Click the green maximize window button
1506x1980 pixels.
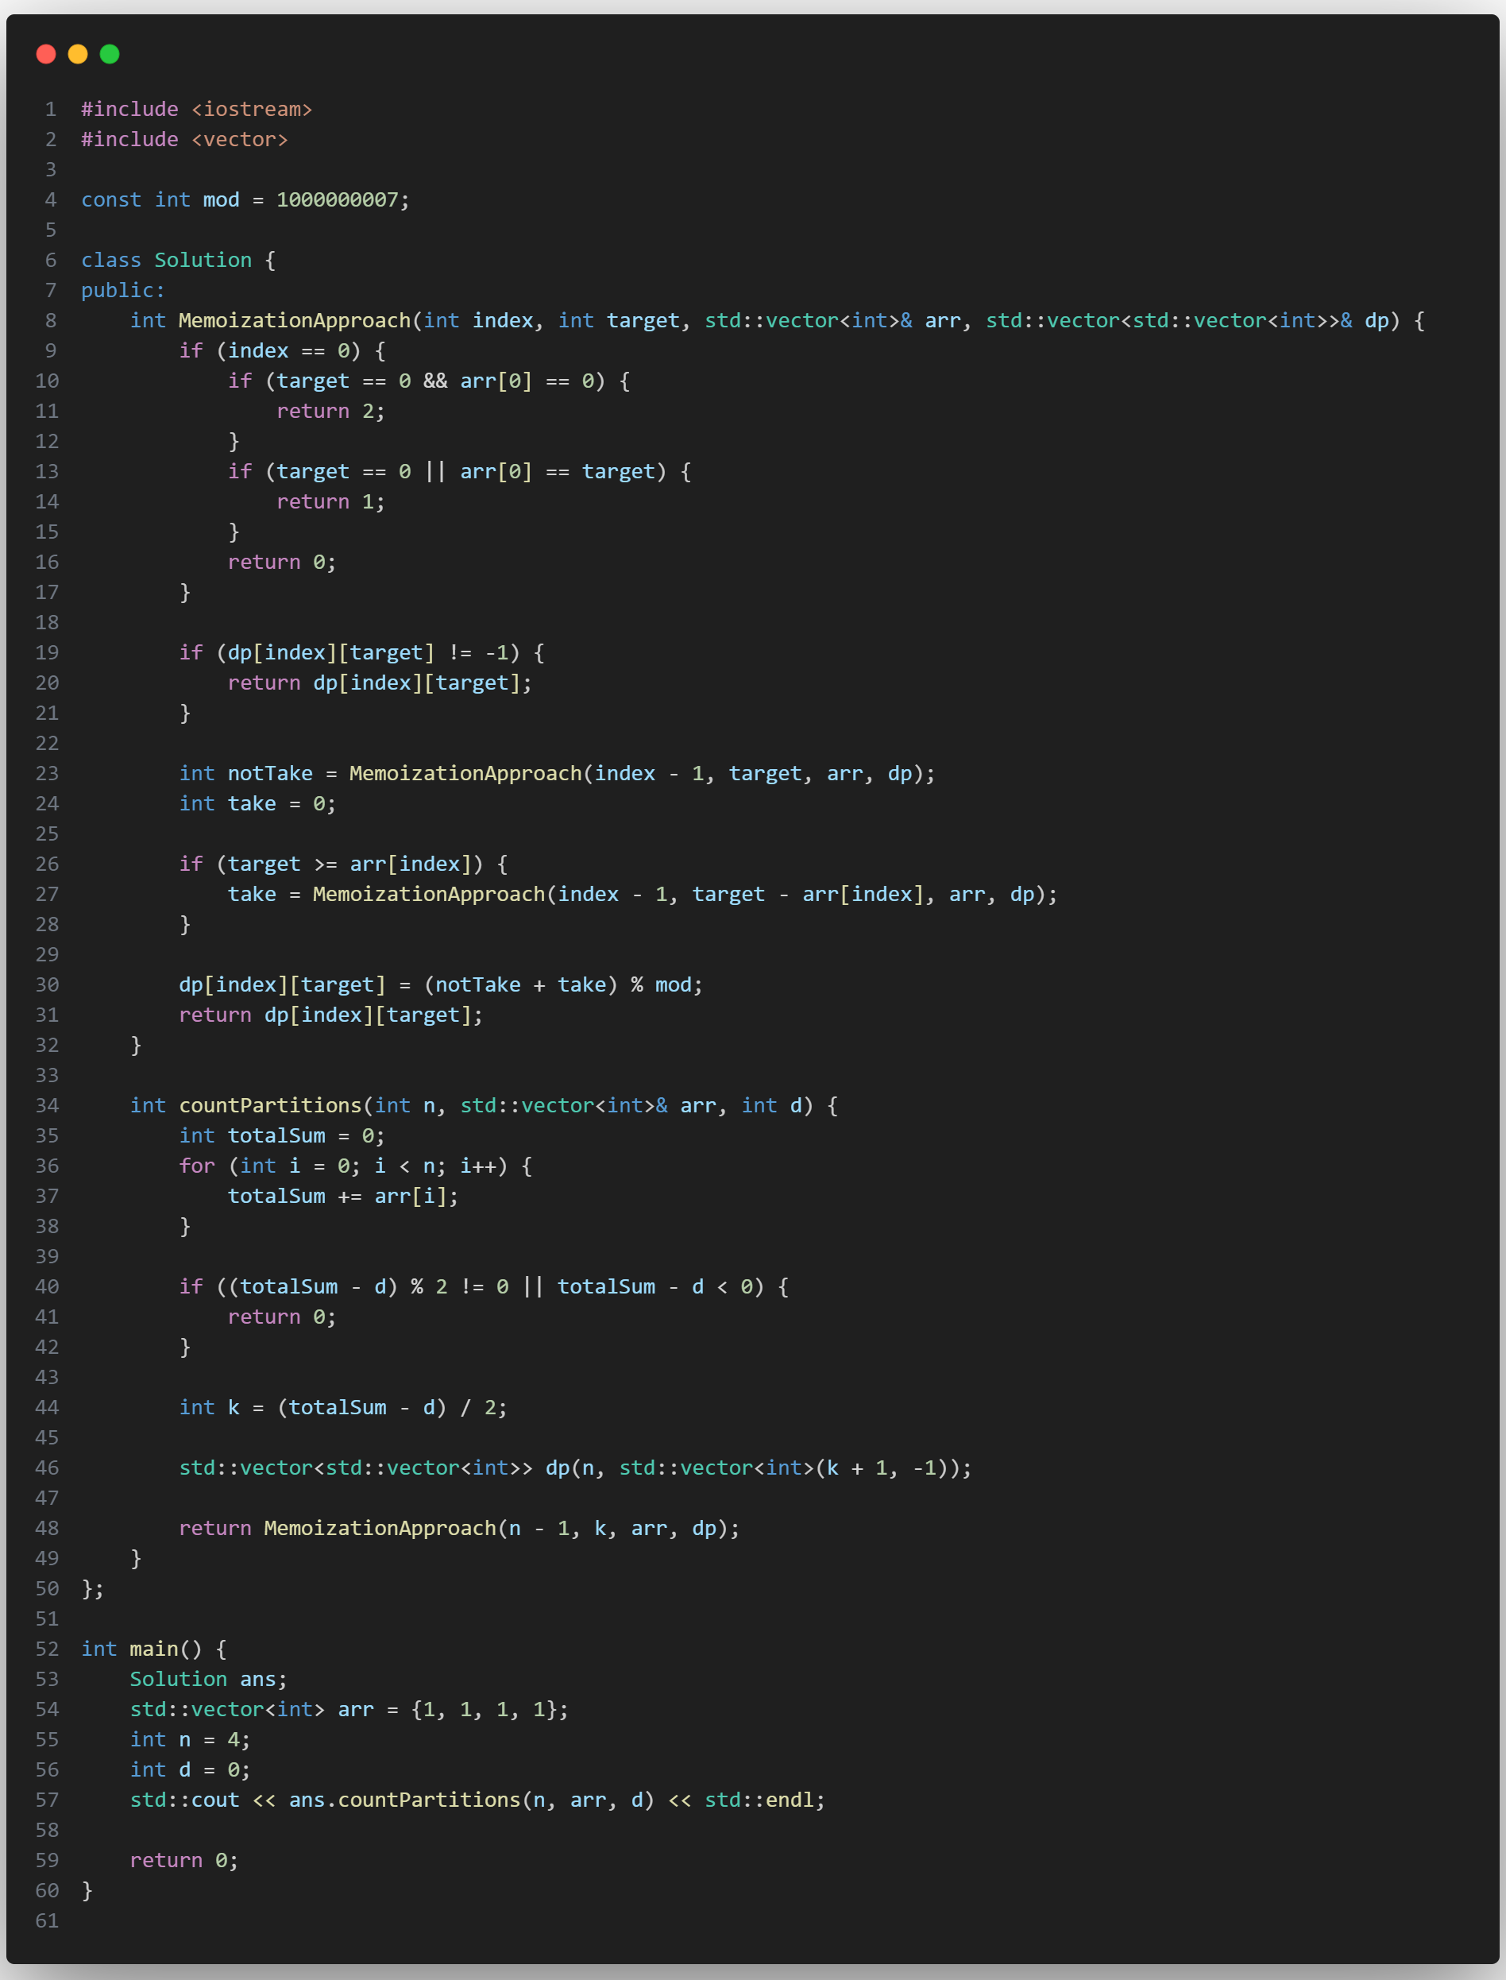[110, 55]
